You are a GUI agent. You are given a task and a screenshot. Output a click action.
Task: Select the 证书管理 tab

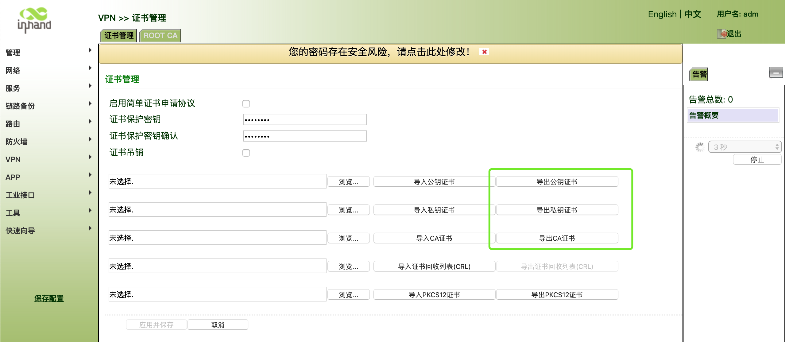coord(119,36)
